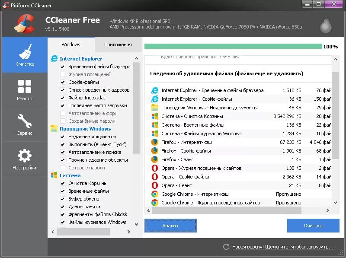
Task: Select the Проводник Windows category header
Action: pyautogui.click(x=85, y=129)
